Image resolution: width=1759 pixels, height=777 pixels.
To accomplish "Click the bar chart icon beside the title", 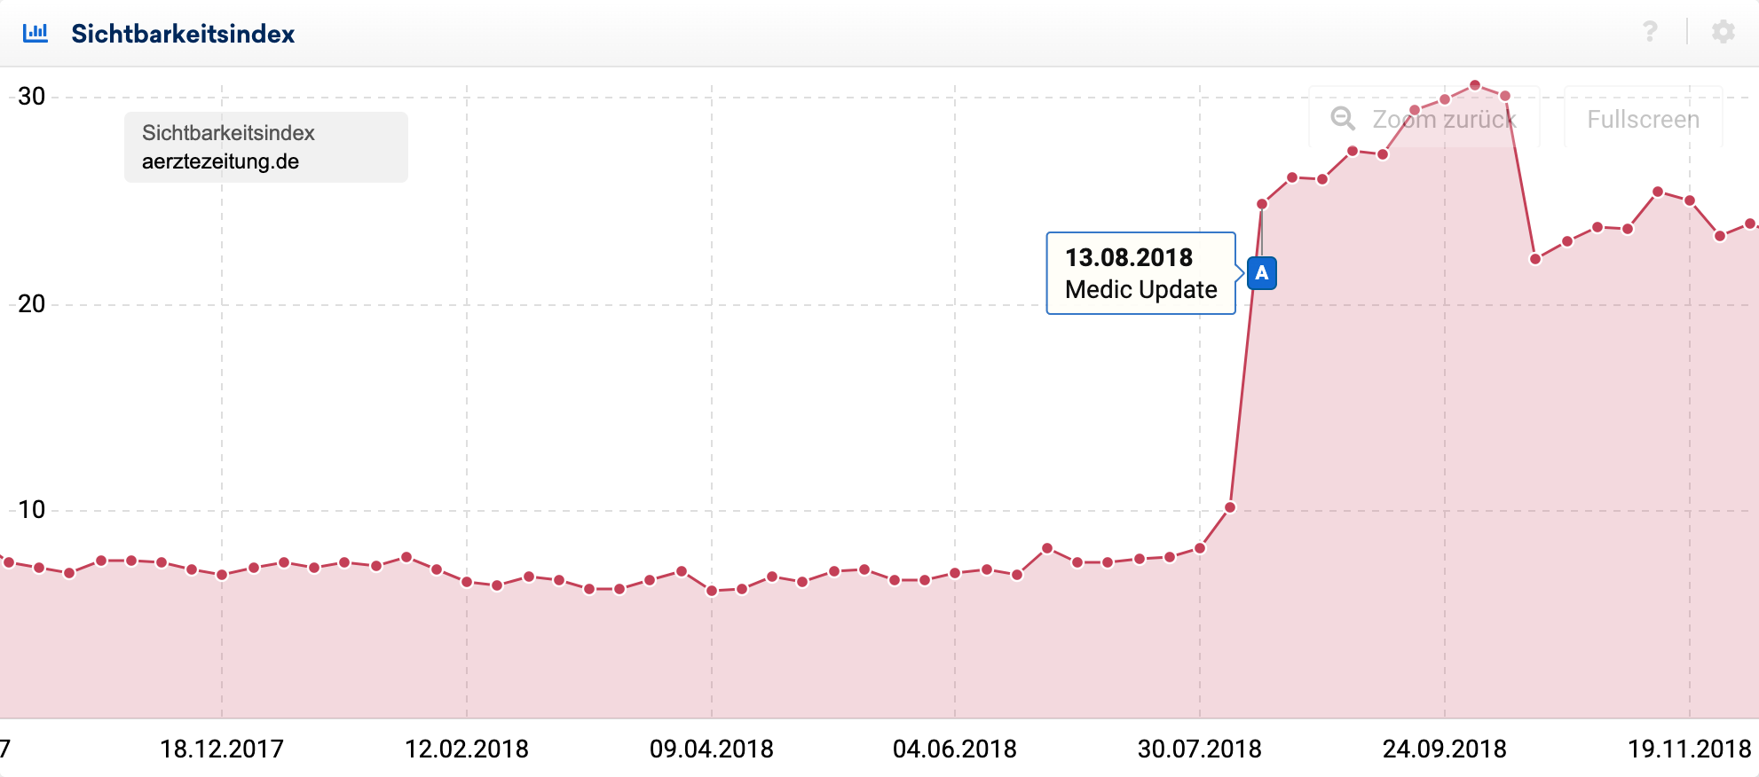I will click(35, 34).
